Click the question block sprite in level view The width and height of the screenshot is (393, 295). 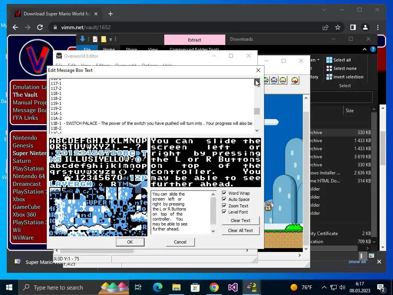click(268, 208)
